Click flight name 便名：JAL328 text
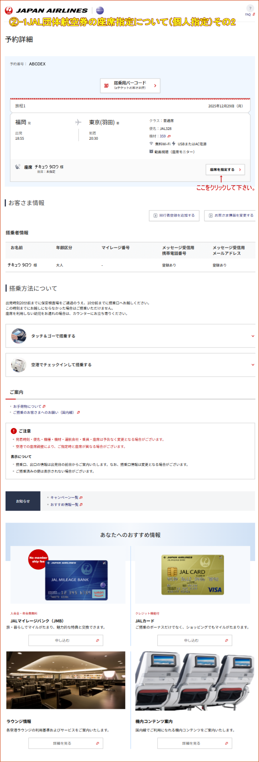 [161, 128]
